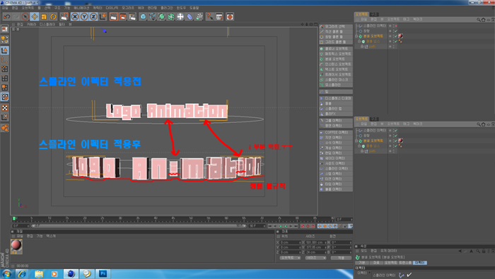Viewport: 495px width, 279px height.
Task: Select the Move tool in the toolbar
Action: pos(35,17)
